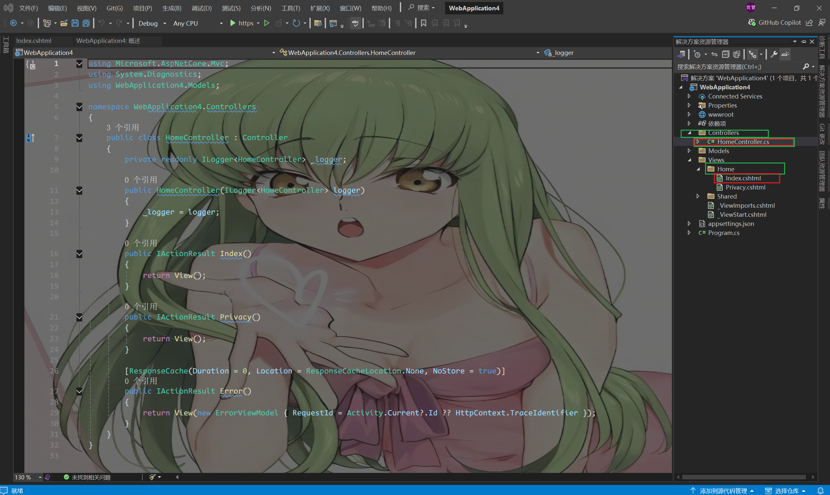This screenshot has width=830, height=495.
Task: Open the 文件(F) menu
Action: (28, 8)
